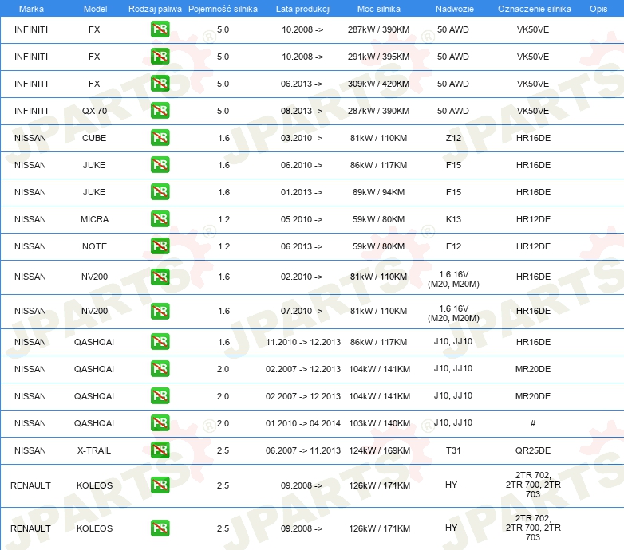Click the 50 AWD cell in the QX 70 row

453,111
